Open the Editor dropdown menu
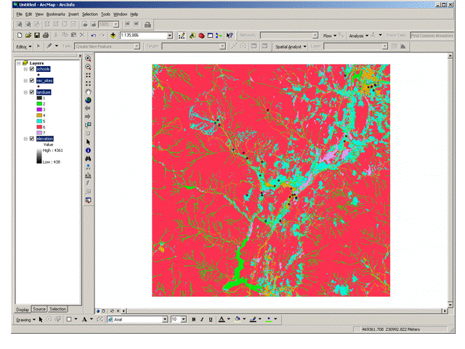Viewport: 465px width, 349px height. (24, 47)
